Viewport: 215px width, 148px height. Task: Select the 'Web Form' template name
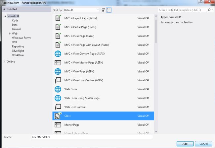click(70, 89)
